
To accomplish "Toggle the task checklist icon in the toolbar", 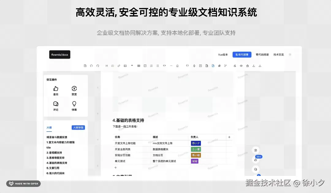I will 144,65.
